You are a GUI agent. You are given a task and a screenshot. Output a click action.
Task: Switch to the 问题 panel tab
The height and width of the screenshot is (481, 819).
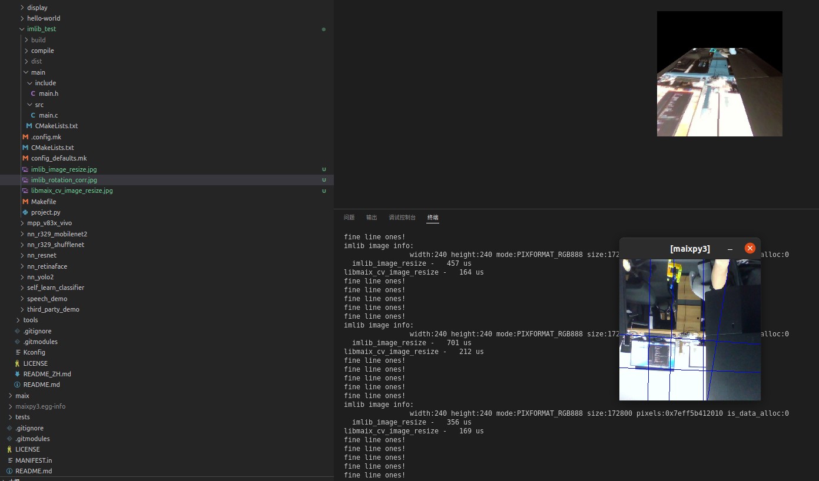click(x=349, y=218)
